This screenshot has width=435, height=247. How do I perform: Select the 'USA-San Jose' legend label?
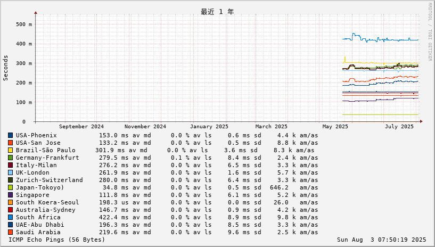(38, 143)
